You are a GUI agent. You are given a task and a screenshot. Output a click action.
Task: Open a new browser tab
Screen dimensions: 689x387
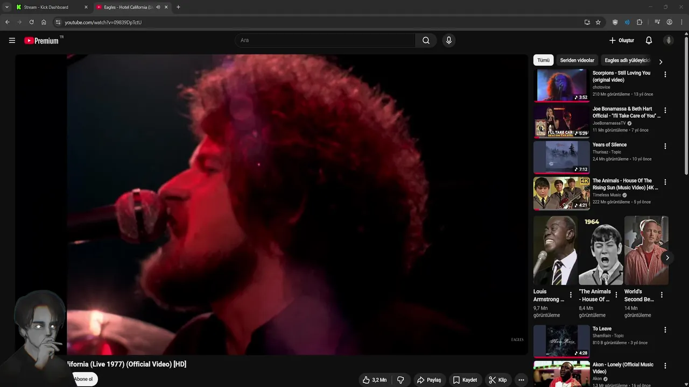(x=178, y=7)
